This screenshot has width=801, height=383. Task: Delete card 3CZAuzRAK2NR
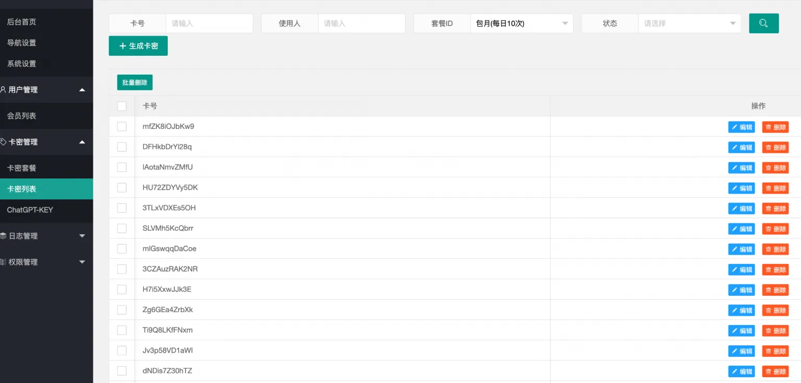pos(775,269)
